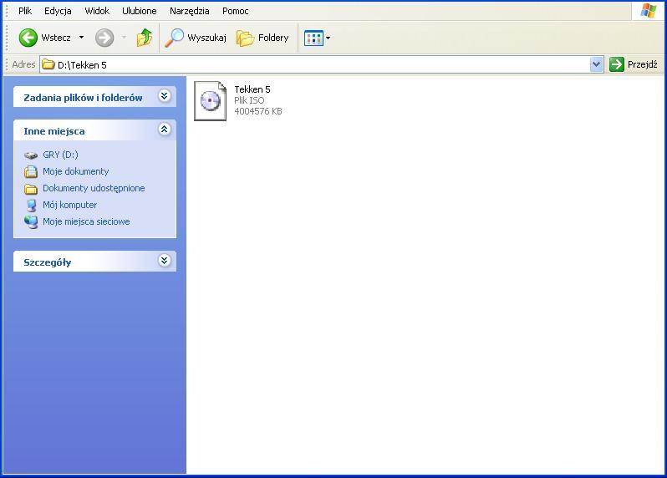Screen dimensions: 667x478
Task: Click the Plik ISO file type text
Action: pos(249,100)
